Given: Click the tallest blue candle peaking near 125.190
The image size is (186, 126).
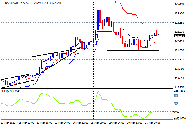Looking at the screenshot, I should pyautogui.click(x=98, y=20).
